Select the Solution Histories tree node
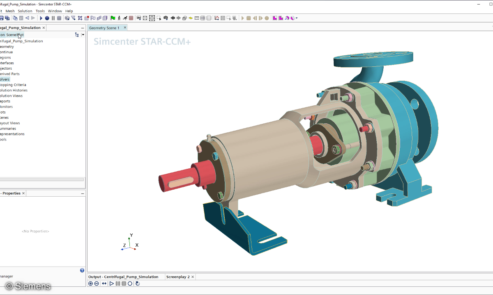The image size is (493, 295). [14, 90]
